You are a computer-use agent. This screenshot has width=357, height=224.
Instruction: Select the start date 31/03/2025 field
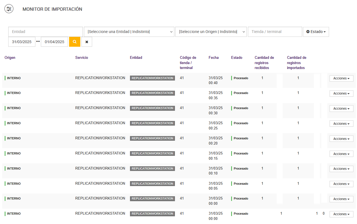coord(22,42)
